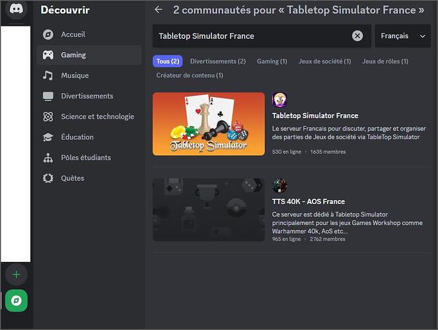Select the Gaming (1) filter tab
Viewport: 438px width, 330px height.
pyautogui.click(x=272, y=61)
